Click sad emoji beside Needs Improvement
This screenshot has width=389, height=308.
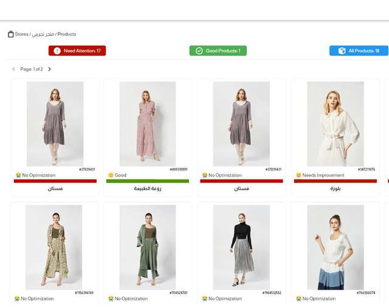pos(298,175)
